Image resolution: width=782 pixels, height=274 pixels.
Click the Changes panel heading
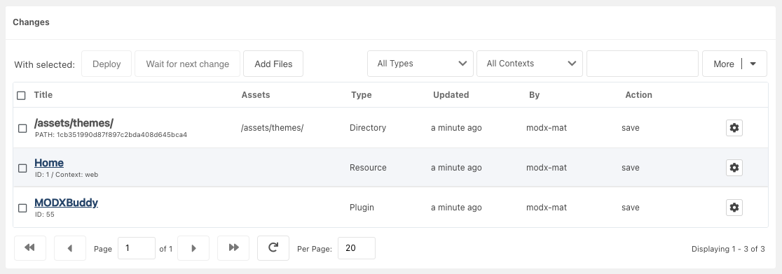31,22
